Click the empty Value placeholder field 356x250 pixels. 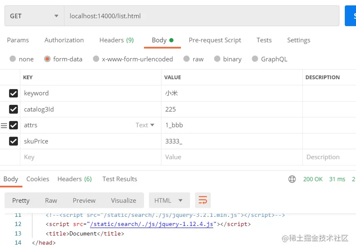(x=232, y=157)
